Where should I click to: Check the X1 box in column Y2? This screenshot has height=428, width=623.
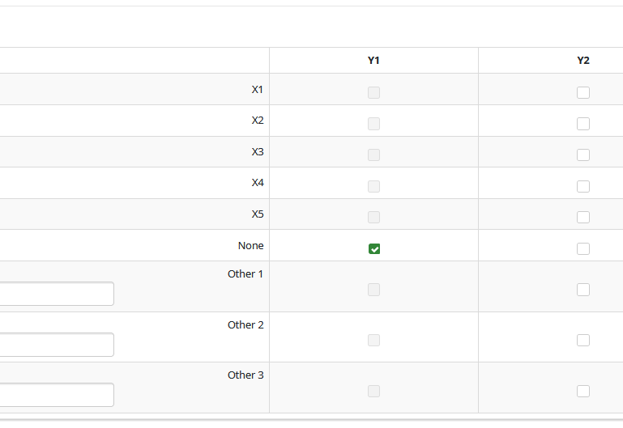(583, 92)
